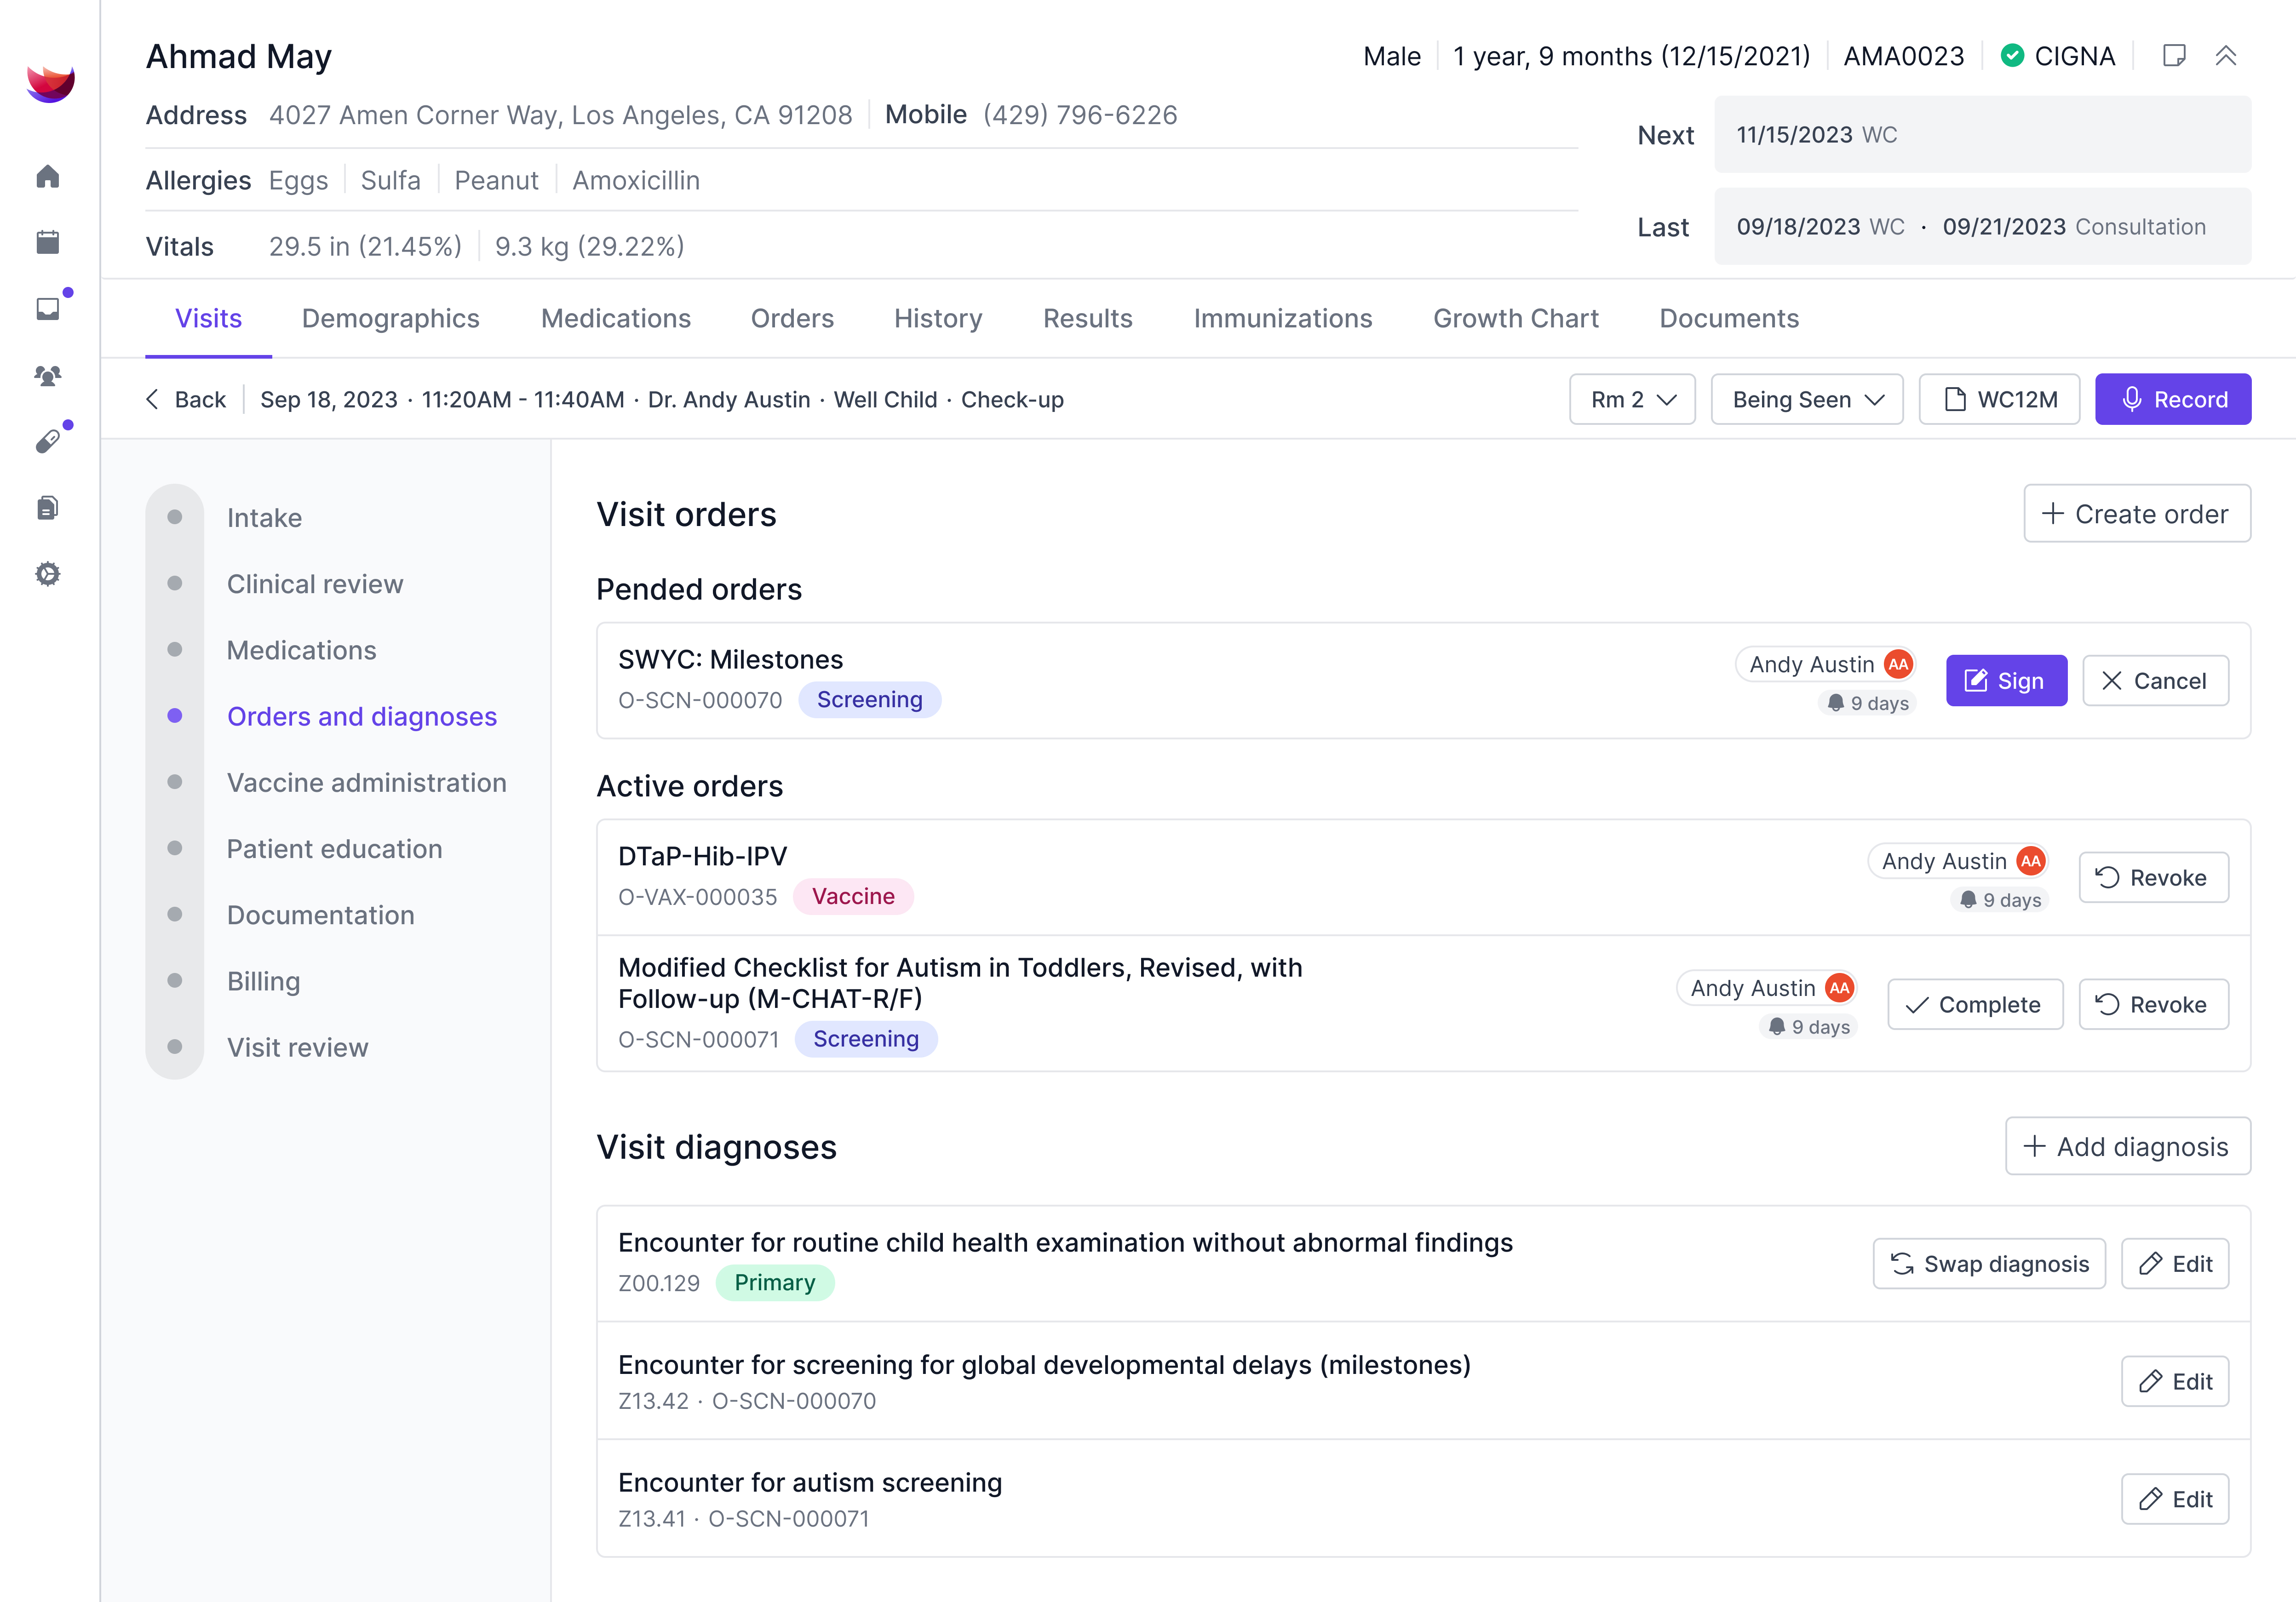2296x1602 pixels.
Task: Sign the SWYC: Milestones pended order
Action: (2005, 681)
